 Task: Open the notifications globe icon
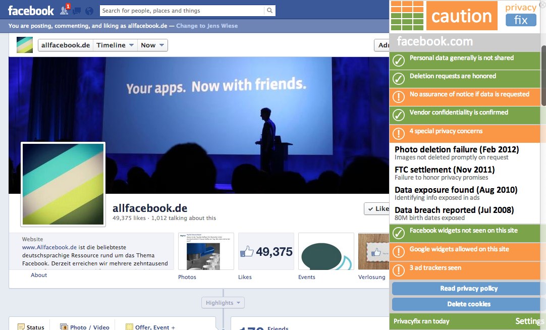click(x=89, y=11)
